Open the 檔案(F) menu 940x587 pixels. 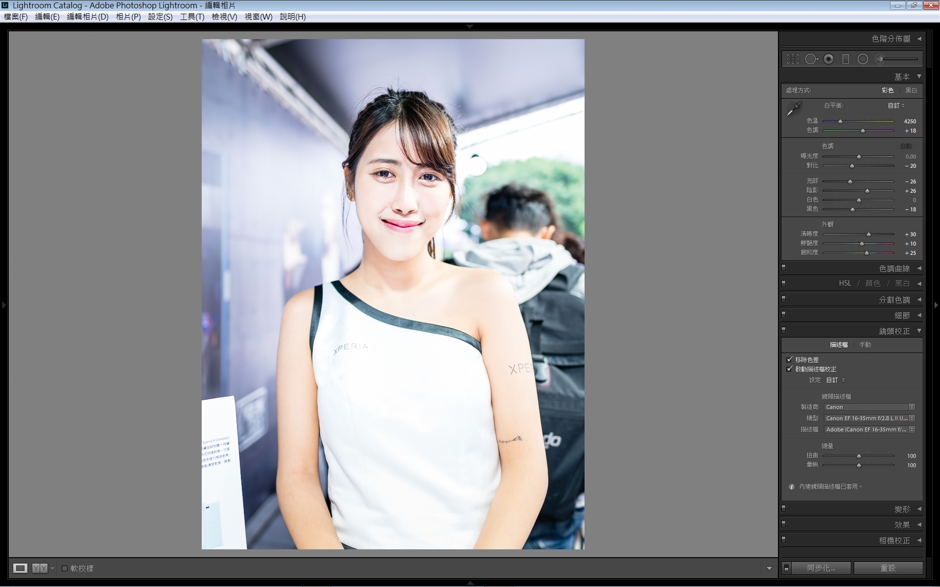click(x=16, y=17)
